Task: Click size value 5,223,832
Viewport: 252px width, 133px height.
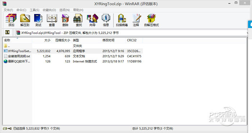Action: 44,51
